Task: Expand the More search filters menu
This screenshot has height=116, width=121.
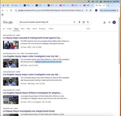Action: [x=51, y=29]
